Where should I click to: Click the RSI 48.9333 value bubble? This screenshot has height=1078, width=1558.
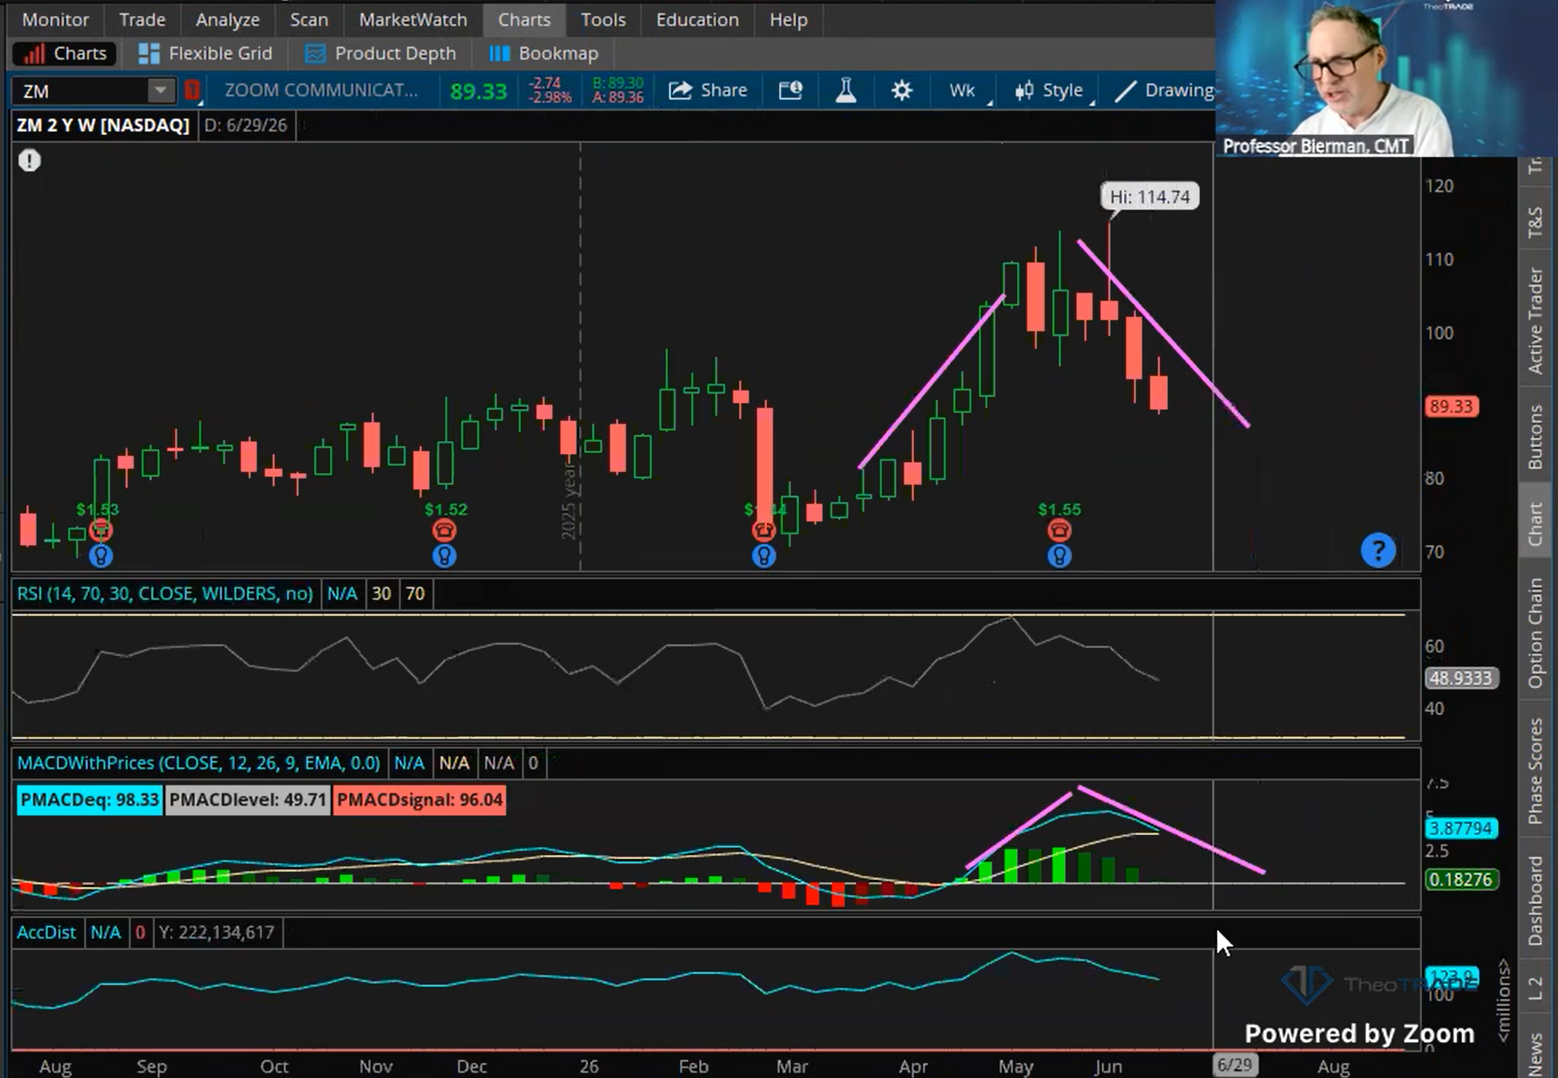point(1461,678)
